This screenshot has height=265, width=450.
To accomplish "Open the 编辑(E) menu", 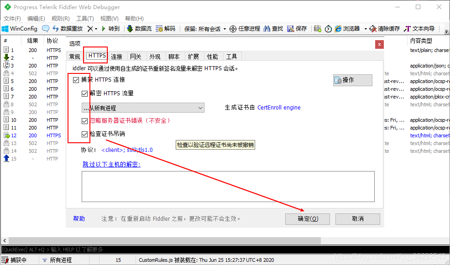I will click(x=36, y=18).
